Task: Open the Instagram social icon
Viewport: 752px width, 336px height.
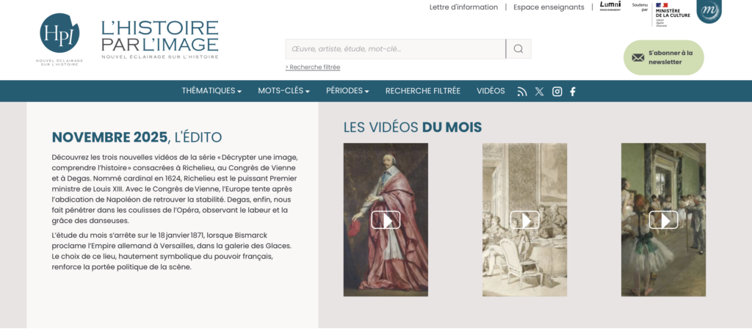Action: (x=557, y=92)
